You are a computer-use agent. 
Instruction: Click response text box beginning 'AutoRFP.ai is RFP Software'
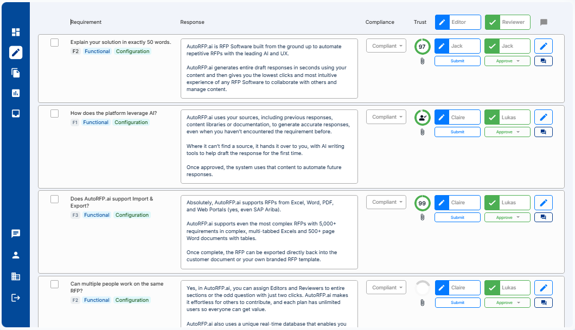269,68
